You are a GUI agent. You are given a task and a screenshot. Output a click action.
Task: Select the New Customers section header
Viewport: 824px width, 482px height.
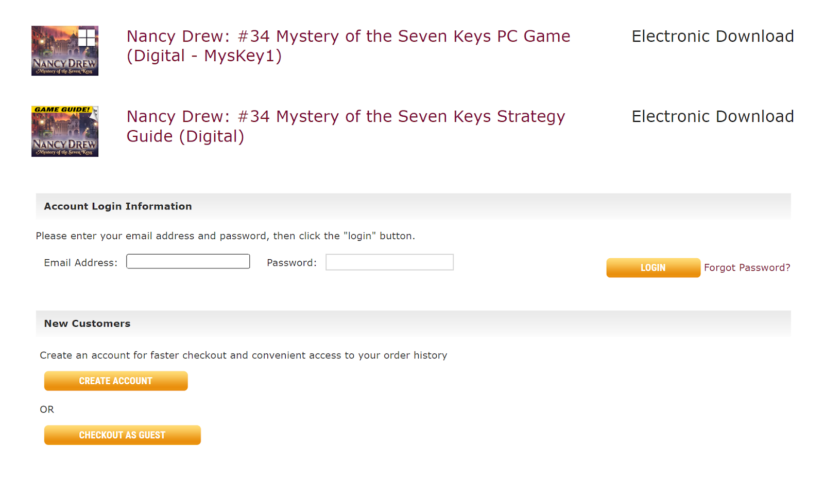point(87,324)
